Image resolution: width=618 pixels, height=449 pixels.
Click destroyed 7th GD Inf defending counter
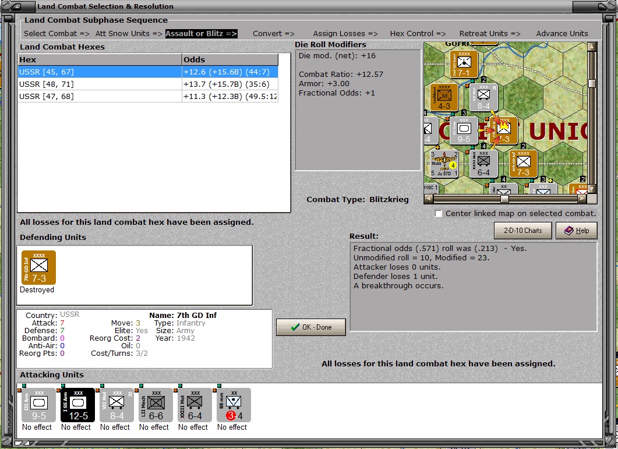click(x=38, y=268)
